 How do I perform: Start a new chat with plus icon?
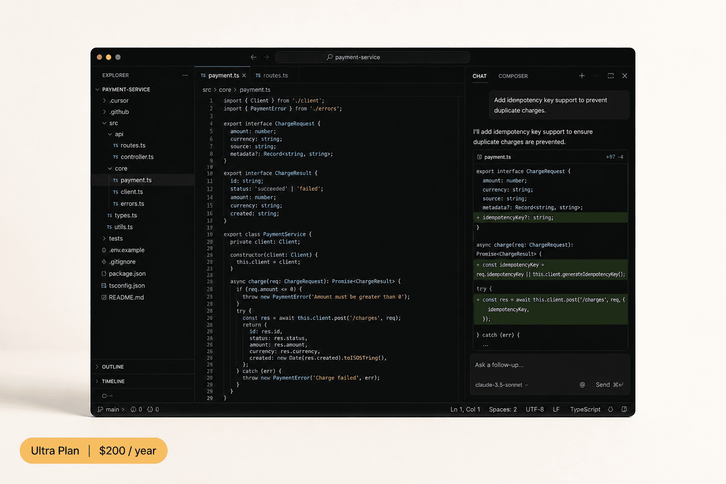point(582,76)
